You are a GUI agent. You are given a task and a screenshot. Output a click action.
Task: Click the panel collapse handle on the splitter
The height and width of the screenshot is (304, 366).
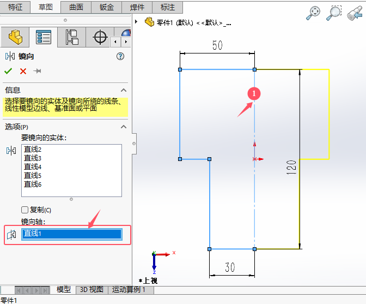(134, 144)
